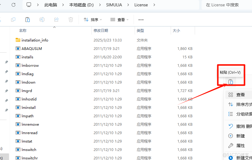Select the lmstat application icon
Viewport: 252px width, 160px height.
click(18, 141)
